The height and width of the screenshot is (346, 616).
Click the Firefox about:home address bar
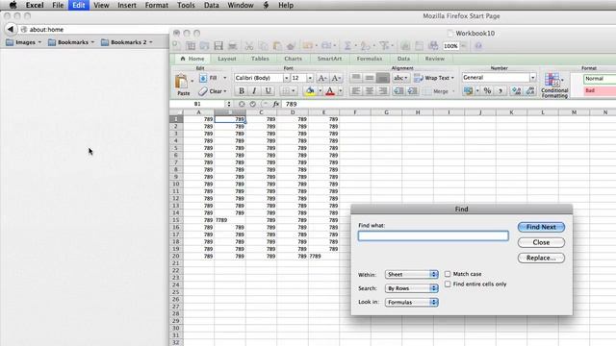click(94, 30)
